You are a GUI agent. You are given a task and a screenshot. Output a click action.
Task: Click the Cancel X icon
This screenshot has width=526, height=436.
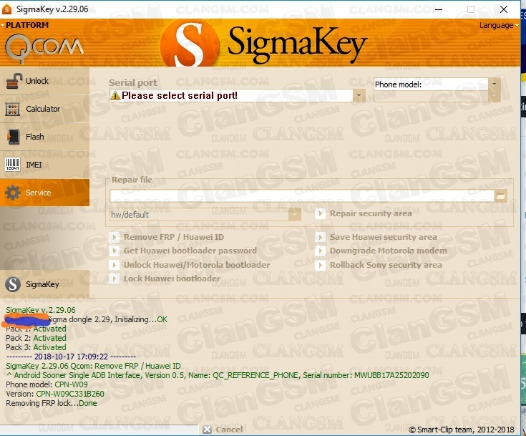(208, 430)
